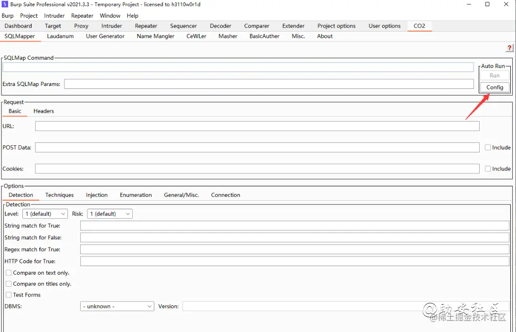Click the Auto Run Run button
Viewport: 516px width, 332px height.
click(x=494, y=75)
